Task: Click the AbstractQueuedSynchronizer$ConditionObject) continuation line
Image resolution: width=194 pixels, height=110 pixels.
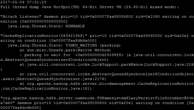Action: click(x=54, y=60)
